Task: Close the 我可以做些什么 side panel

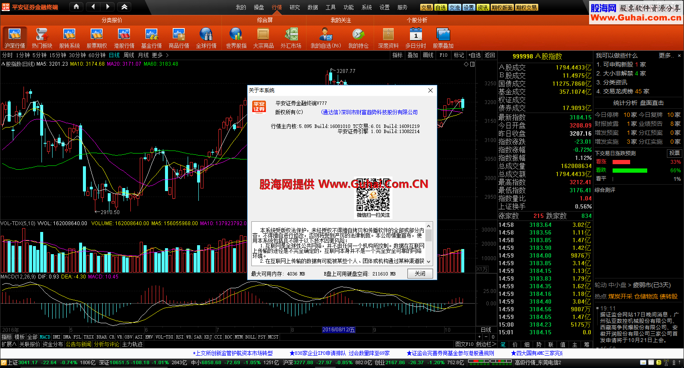Action: pyautogui.click(x=679, y=56)
